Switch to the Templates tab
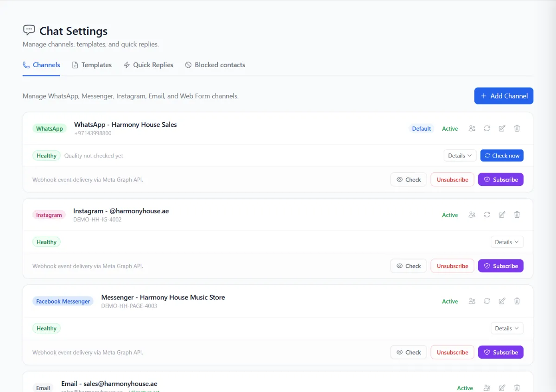The width and height of the screenshot is (556, 392). (92, 65)
